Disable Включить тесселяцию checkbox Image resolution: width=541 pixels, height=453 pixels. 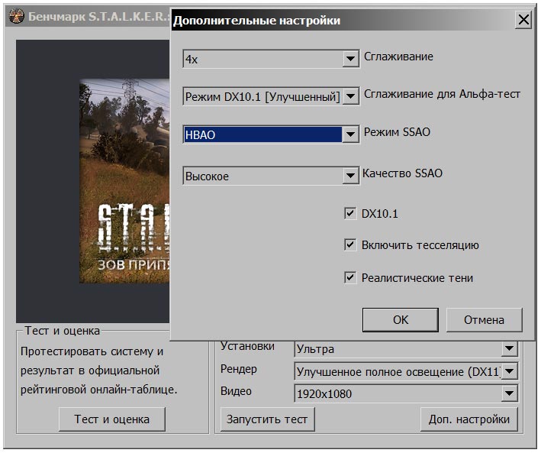pyautogui.click(x=350, y=245)
